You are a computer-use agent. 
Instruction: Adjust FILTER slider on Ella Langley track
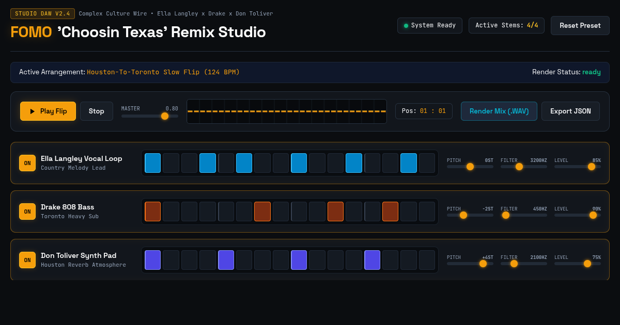click(524, 167)
